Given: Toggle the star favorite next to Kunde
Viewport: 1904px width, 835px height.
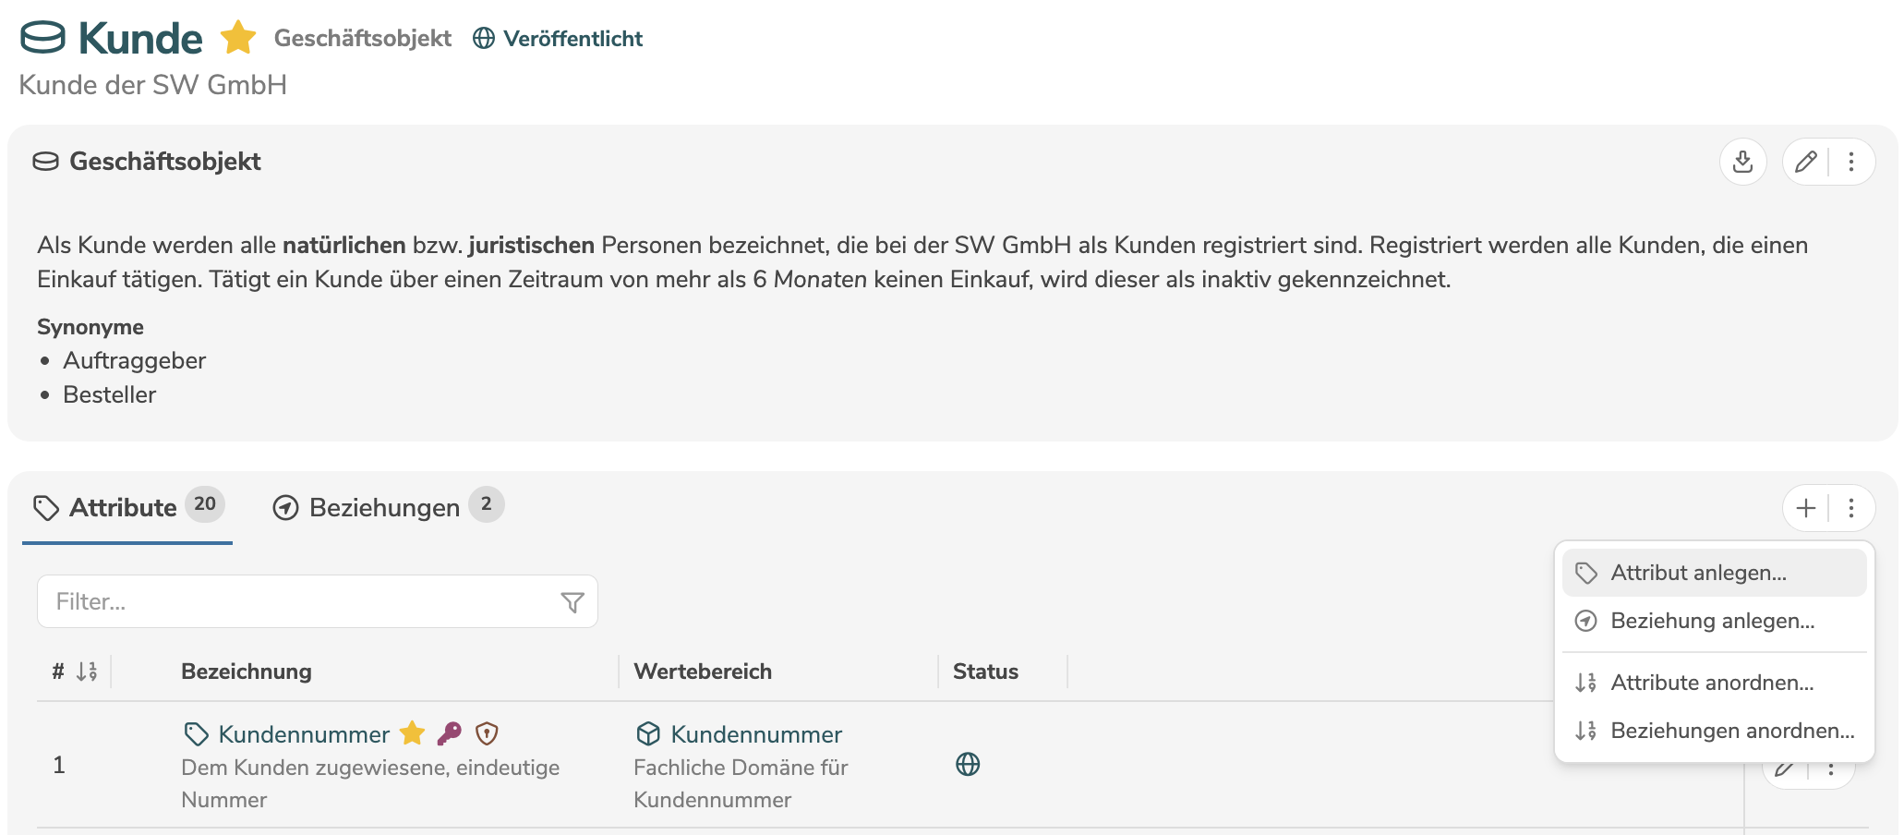Looking at the screenshot, I should pos(238,38).
